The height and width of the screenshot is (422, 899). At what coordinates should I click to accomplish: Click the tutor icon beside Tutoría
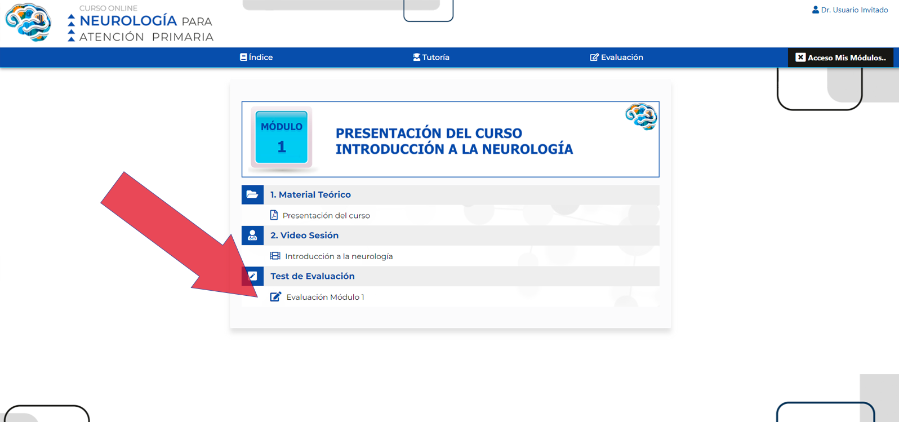pyautogui.click(x=416, y=57)
